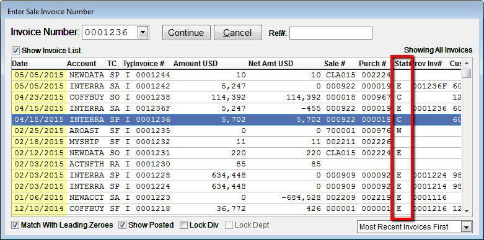
Task: Click the status W on the AROAST row
Action: coord(399,131)
